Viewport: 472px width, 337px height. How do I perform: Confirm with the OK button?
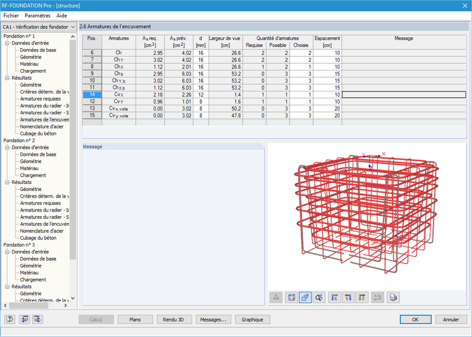pos(415,320)
